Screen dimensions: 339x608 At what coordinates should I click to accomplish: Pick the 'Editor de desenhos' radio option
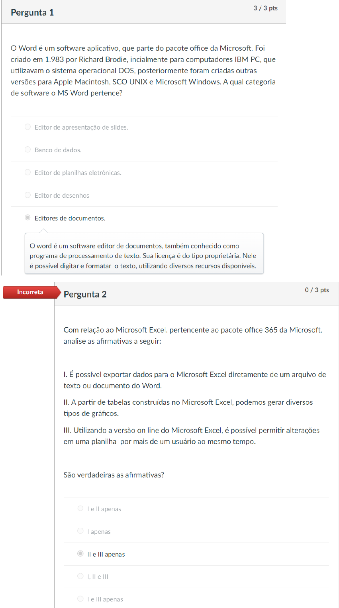coord(27,195)
